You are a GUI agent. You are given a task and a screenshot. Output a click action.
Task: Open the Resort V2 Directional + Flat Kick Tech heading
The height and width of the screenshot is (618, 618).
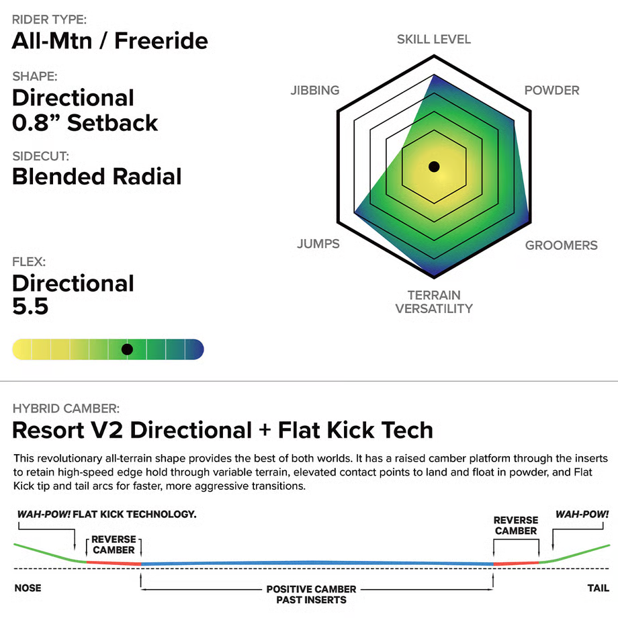tap(223, 429)
